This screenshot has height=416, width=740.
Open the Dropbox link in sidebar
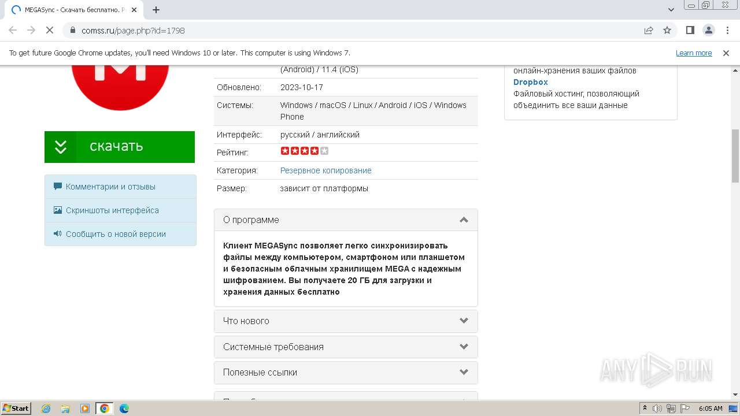[x=531, y=82]
